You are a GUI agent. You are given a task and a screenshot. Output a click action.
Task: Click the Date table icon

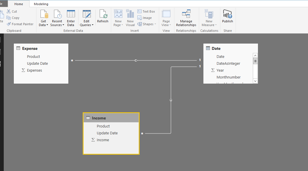coord(208,48)
